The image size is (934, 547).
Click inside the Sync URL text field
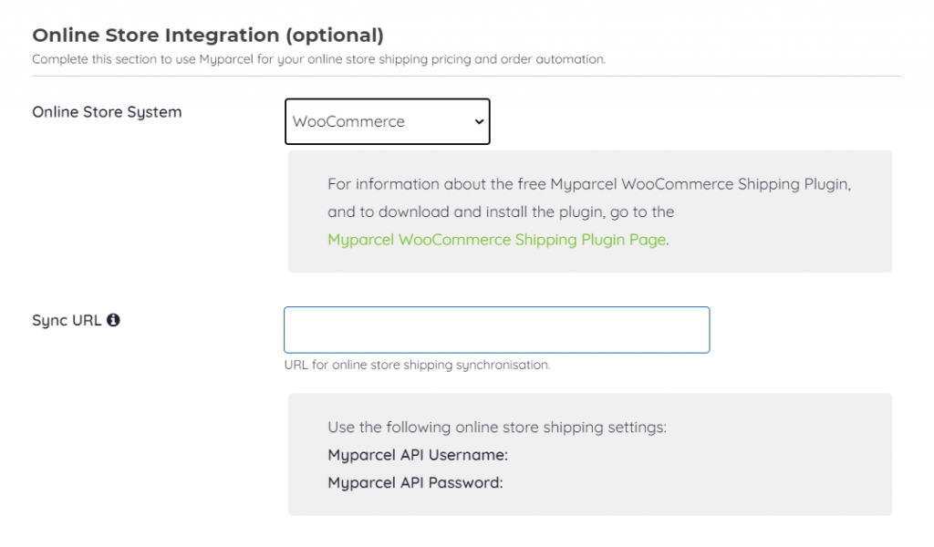coord(496,329)
